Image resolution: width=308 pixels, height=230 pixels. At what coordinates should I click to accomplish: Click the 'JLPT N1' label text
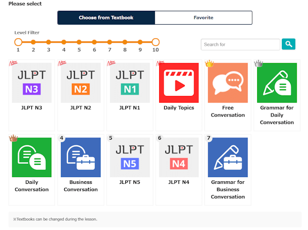[x=130, y=108]
